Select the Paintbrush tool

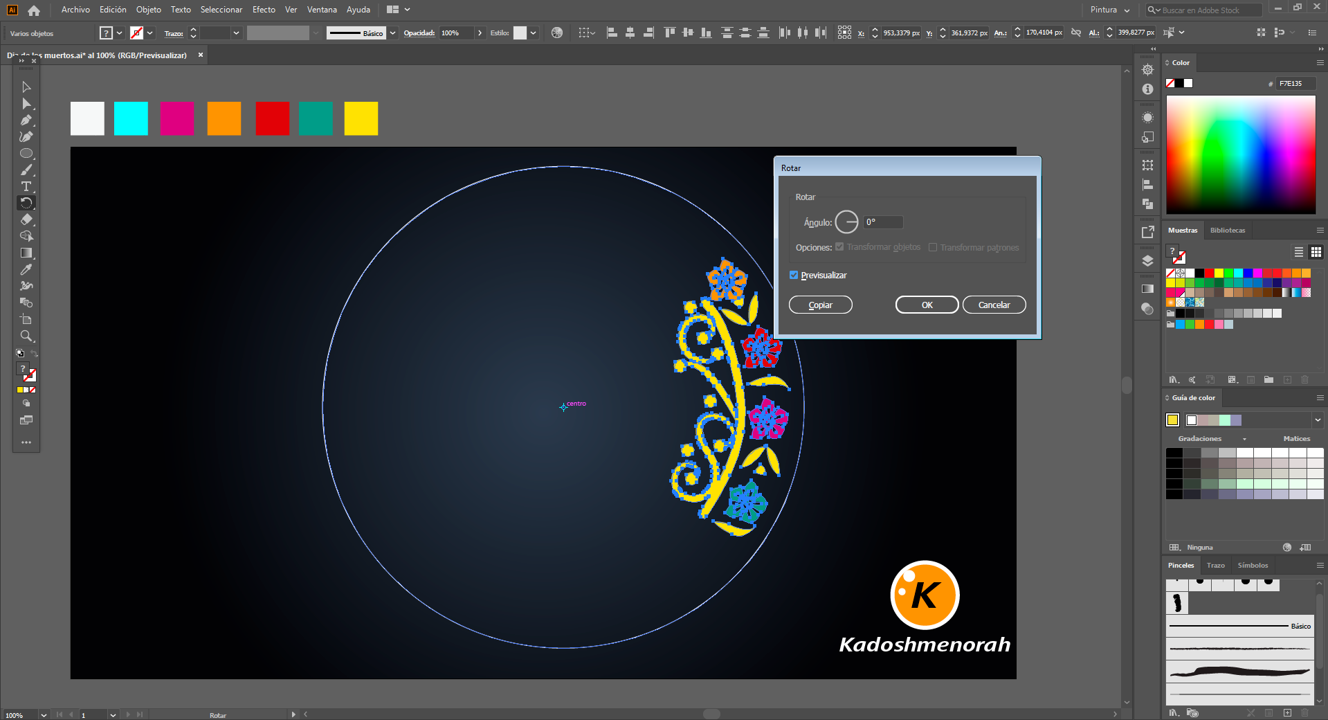click(26, 170)
